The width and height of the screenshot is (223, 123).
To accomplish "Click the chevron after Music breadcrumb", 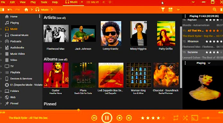I will coord(52,10).
